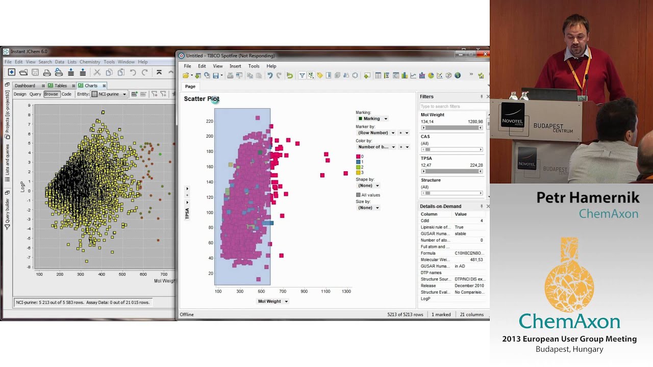Switch to Code mode in Instant JChem

(x=66, y=94)
